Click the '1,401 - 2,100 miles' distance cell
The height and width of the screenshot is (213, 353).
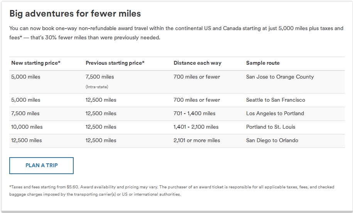pos(196,127)
